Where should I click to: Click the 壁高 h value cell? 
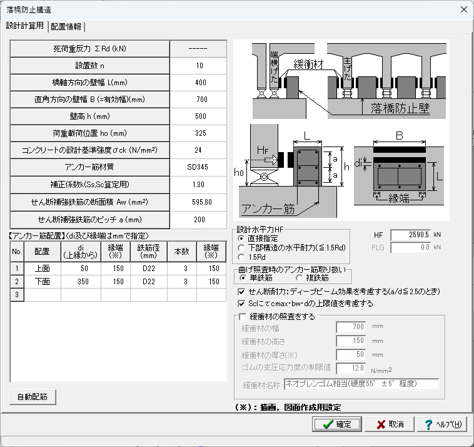199,116
